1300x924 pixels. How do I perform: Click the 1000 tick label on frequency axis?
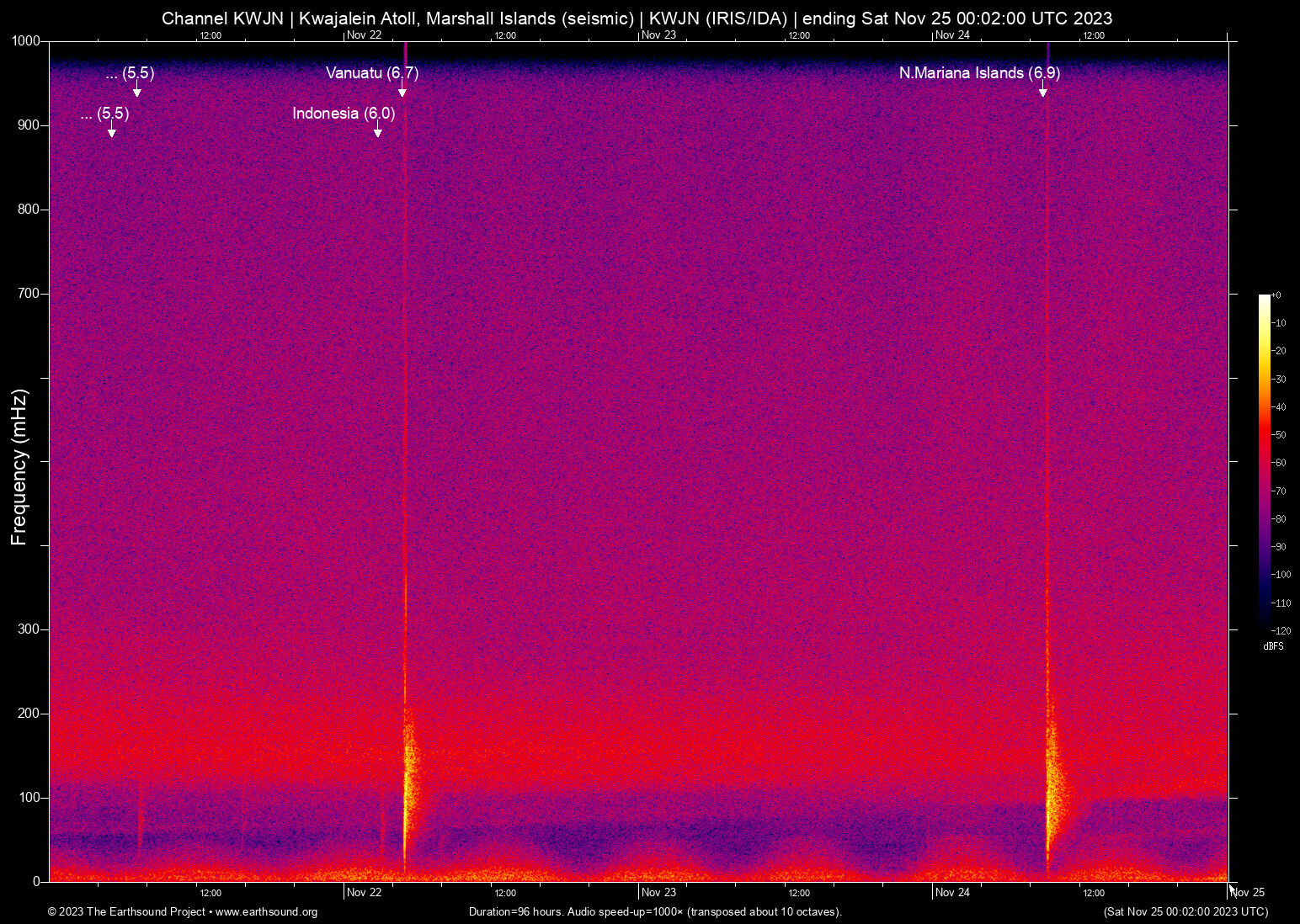[x=25, y=41]
